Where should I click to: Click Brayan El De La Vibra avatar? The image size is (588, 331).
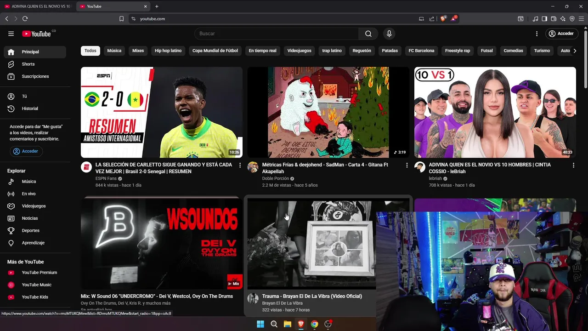coord(253,298)
